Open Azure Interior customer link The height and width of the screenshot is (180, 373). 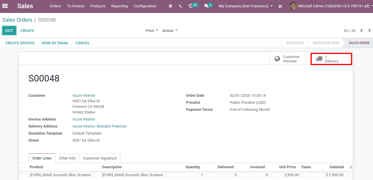(84, 96)
